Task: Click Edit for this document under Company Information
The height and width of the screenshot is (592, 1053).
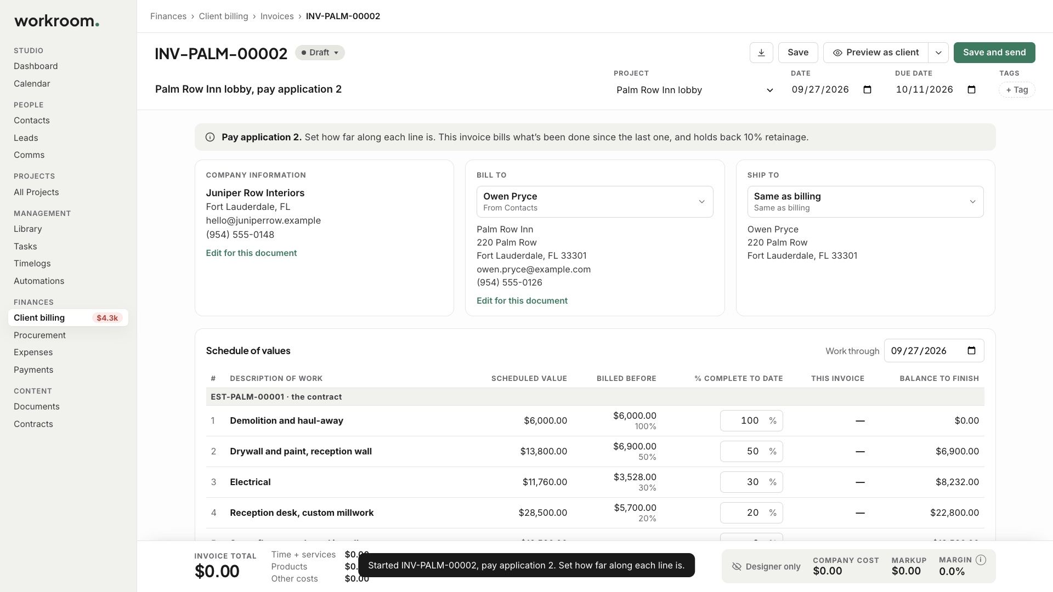Action: click(251, 253)
